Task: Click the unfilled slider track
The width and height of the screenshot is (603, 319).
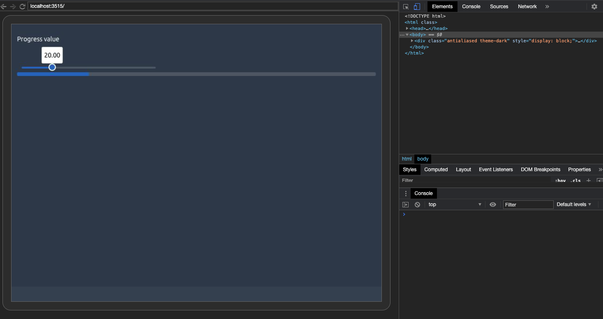Action: click(106, 67)
